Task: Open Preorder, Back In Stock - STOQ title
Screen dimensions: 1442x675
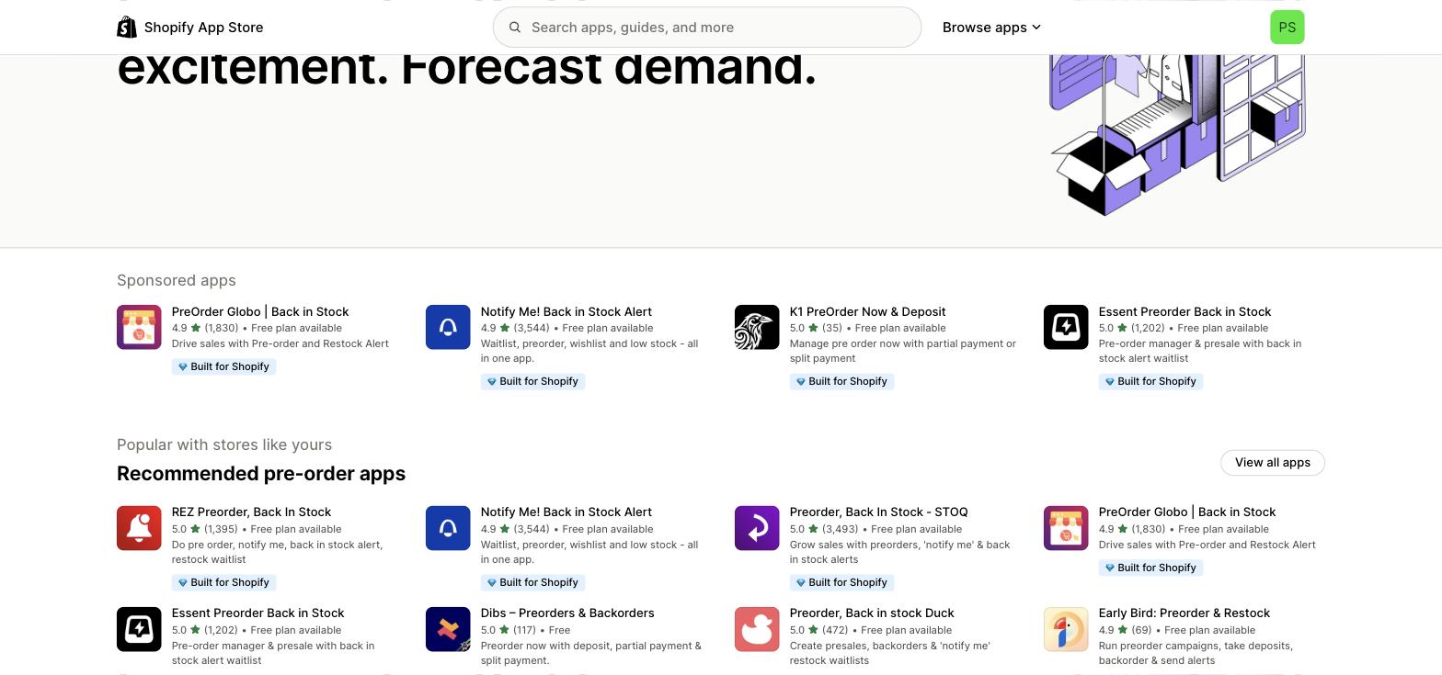Action: click(878, 512)
